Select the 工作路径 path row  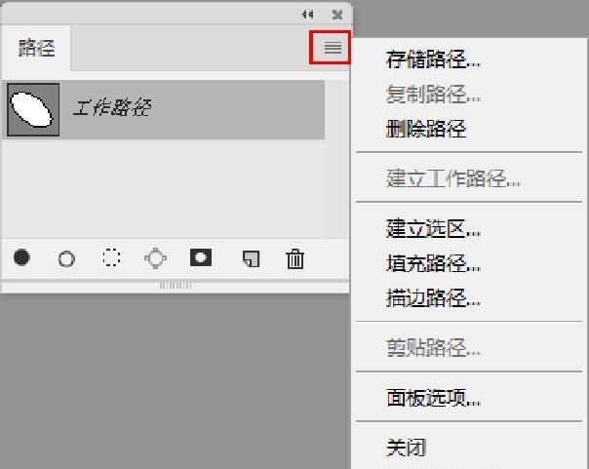click(164, 109)
